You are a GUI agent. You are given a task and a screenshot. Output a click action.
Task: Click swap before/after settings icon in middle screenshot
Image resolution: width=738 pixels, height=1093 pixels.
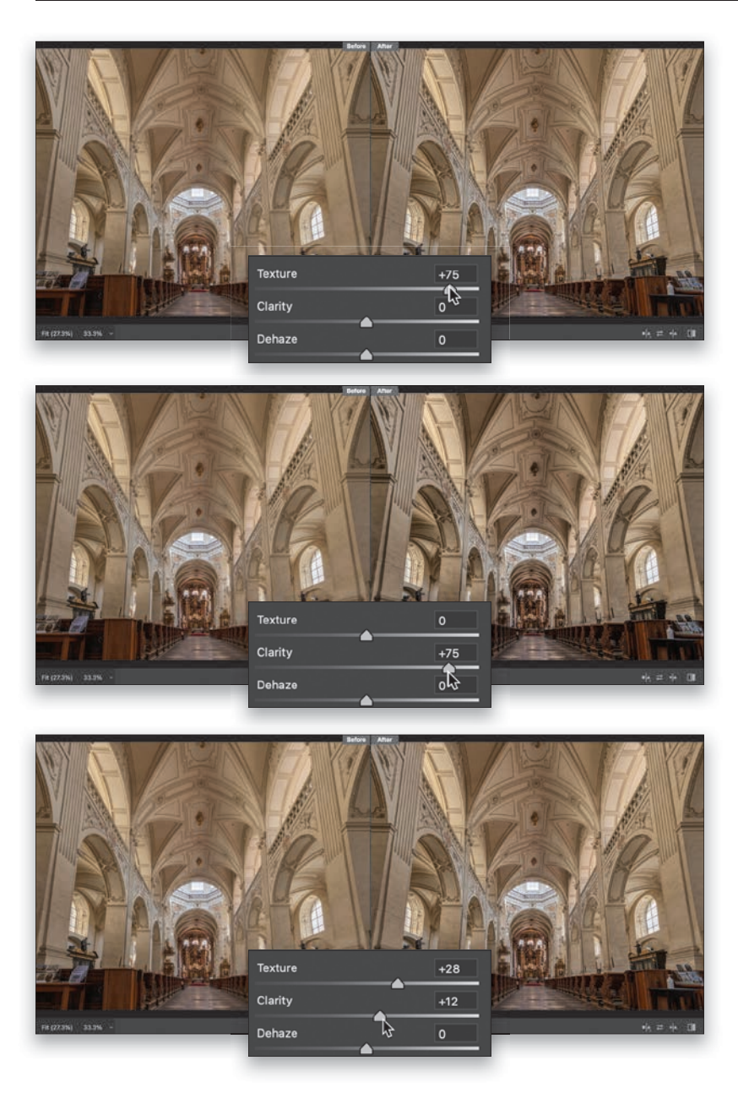[x=659, y=677]
